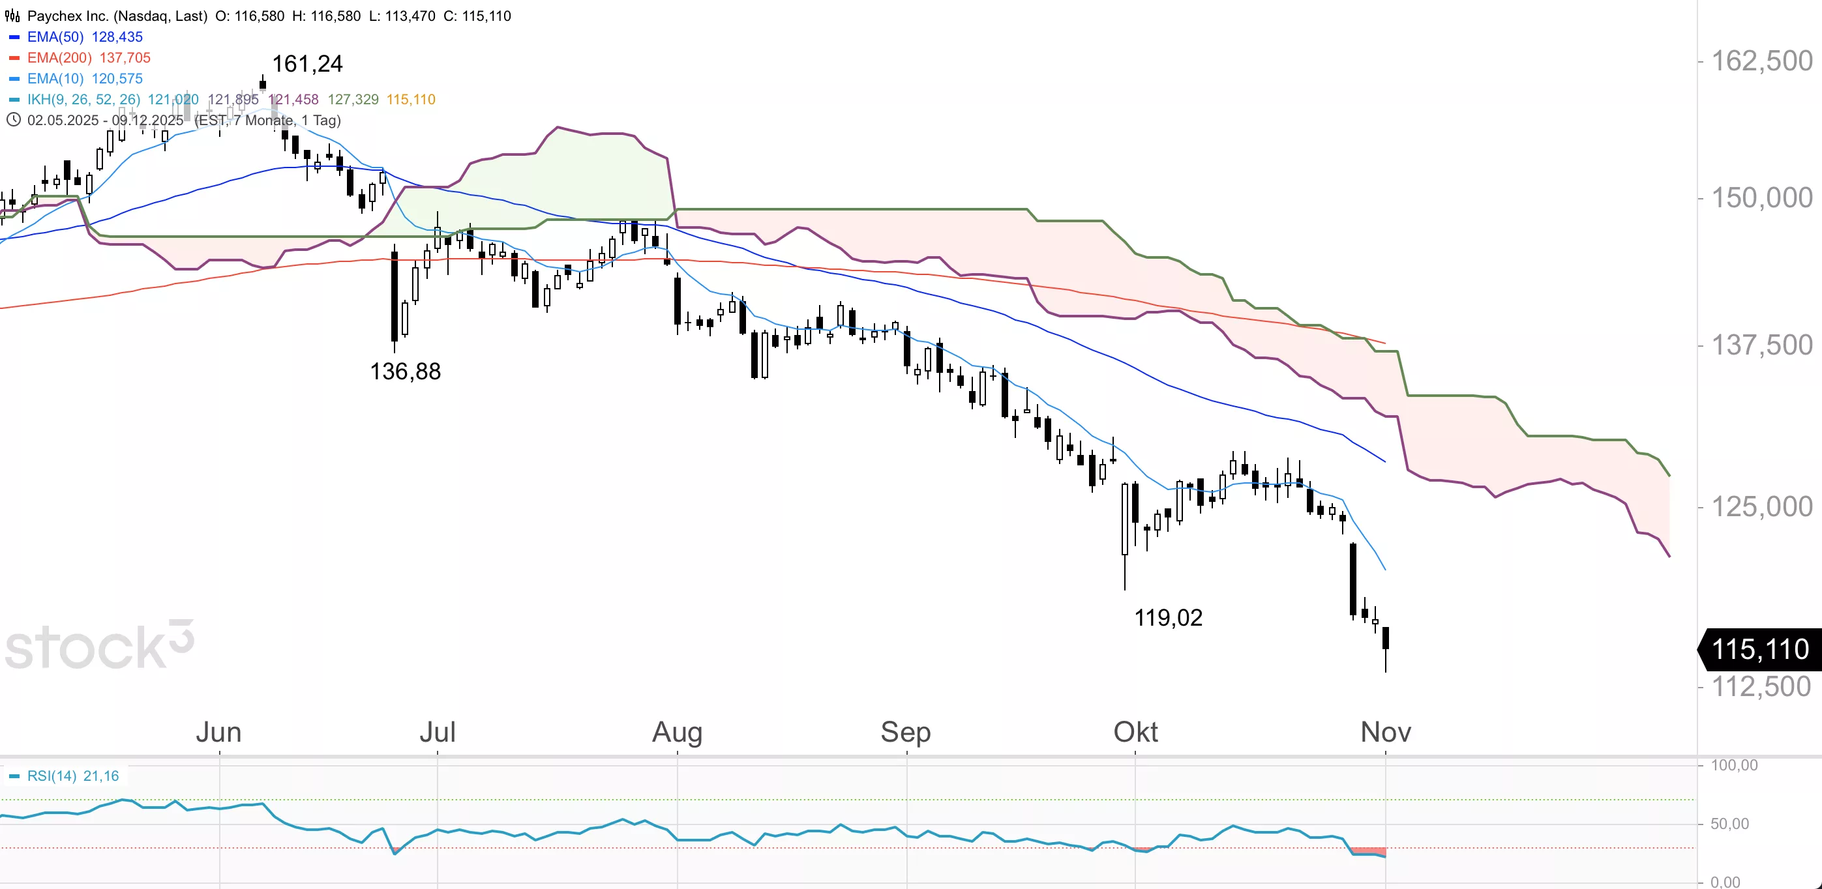Click the EMA(10) light-blue legend marker
This screenshot has width=1822, height=889.
pos(14,78)
